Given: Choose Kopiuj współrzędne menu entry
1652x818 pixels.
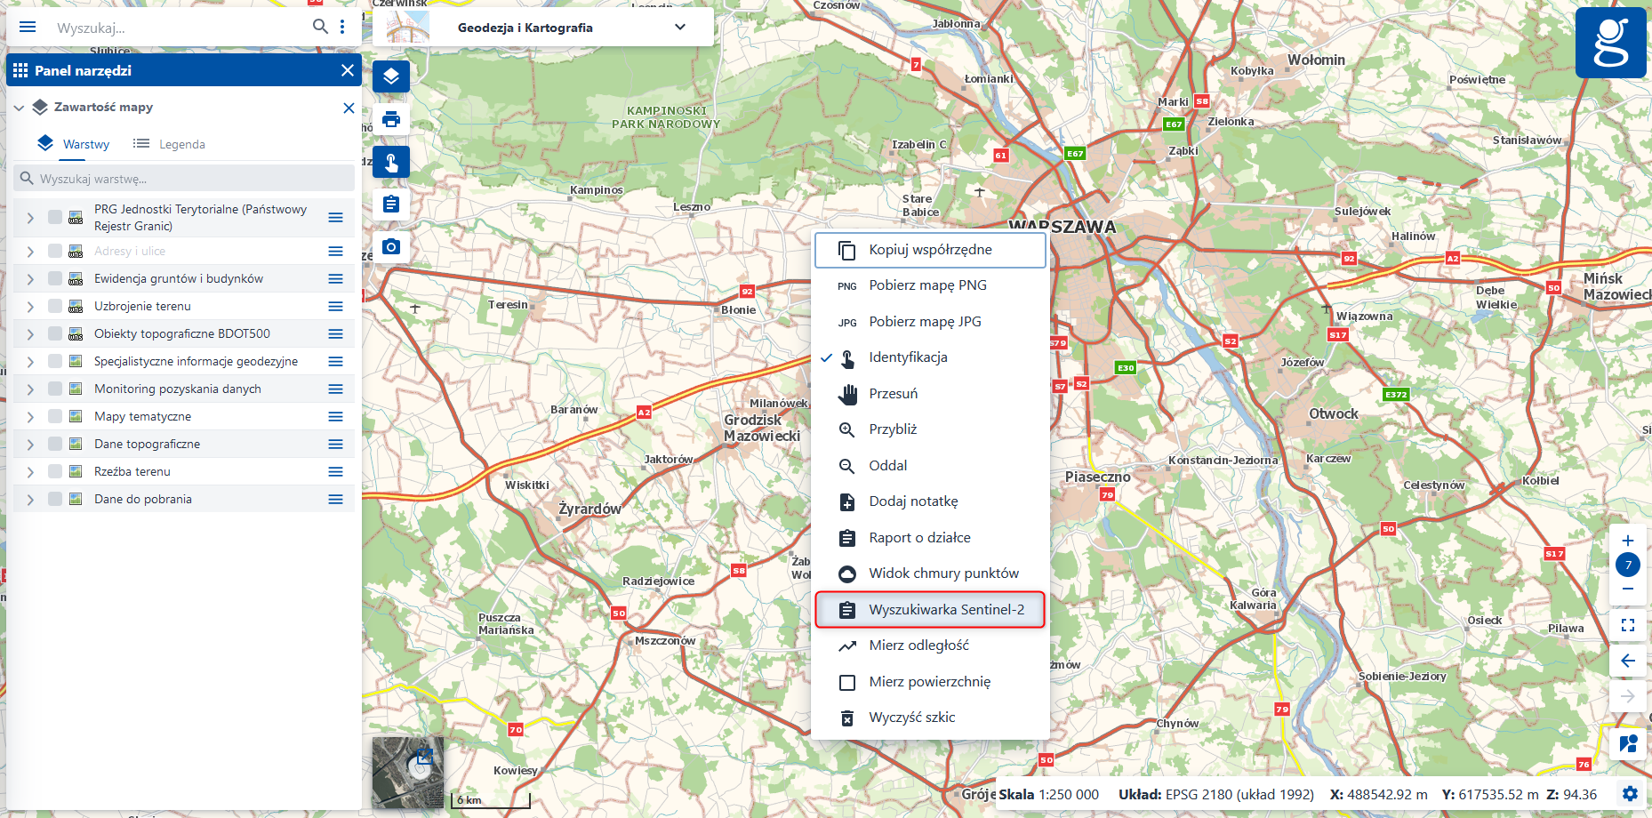Looking at the screenshot, I should coord(930,250).
